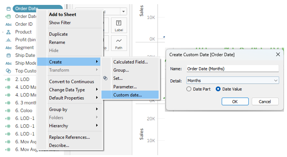
Task: Select the 6. Coloo measure
Action: [x=24, y=110]
